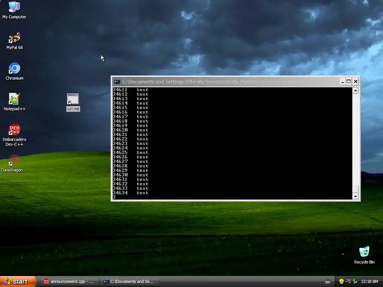Click console output line 34620 test
Viewport: 383px width, 287px height.
(x=131, y=130)
